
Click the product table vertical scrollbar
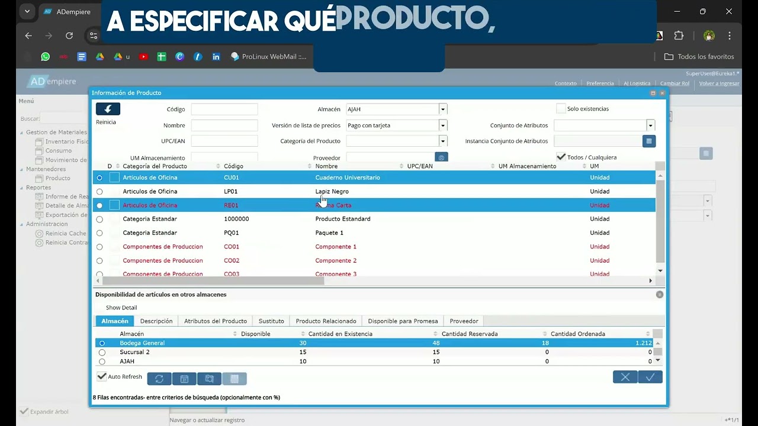click(660, 222)
